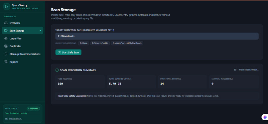Click the pink brain icon at bottom right
The image size is (268, 124).
point(265,117)
